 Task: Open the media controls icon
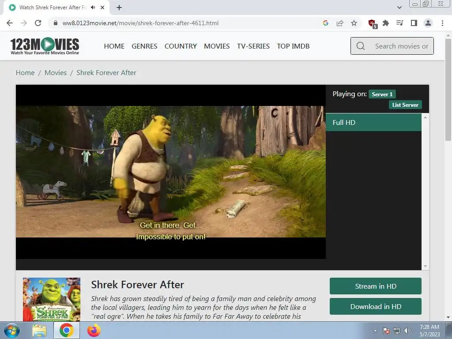[400, 23]
